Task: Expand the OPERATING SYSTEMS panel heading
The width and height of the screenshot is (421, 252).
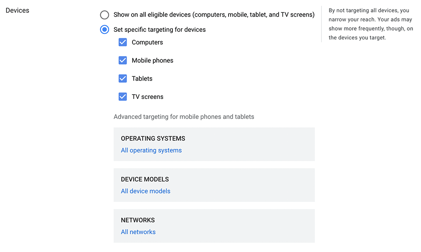Action: [153, 138]
